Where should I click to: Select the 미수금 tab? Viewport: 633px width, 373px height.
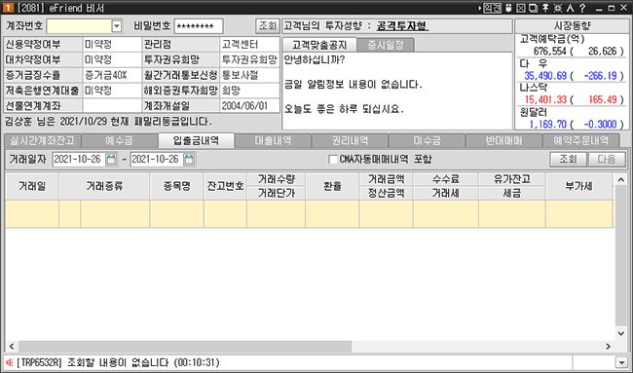(427, 140)
